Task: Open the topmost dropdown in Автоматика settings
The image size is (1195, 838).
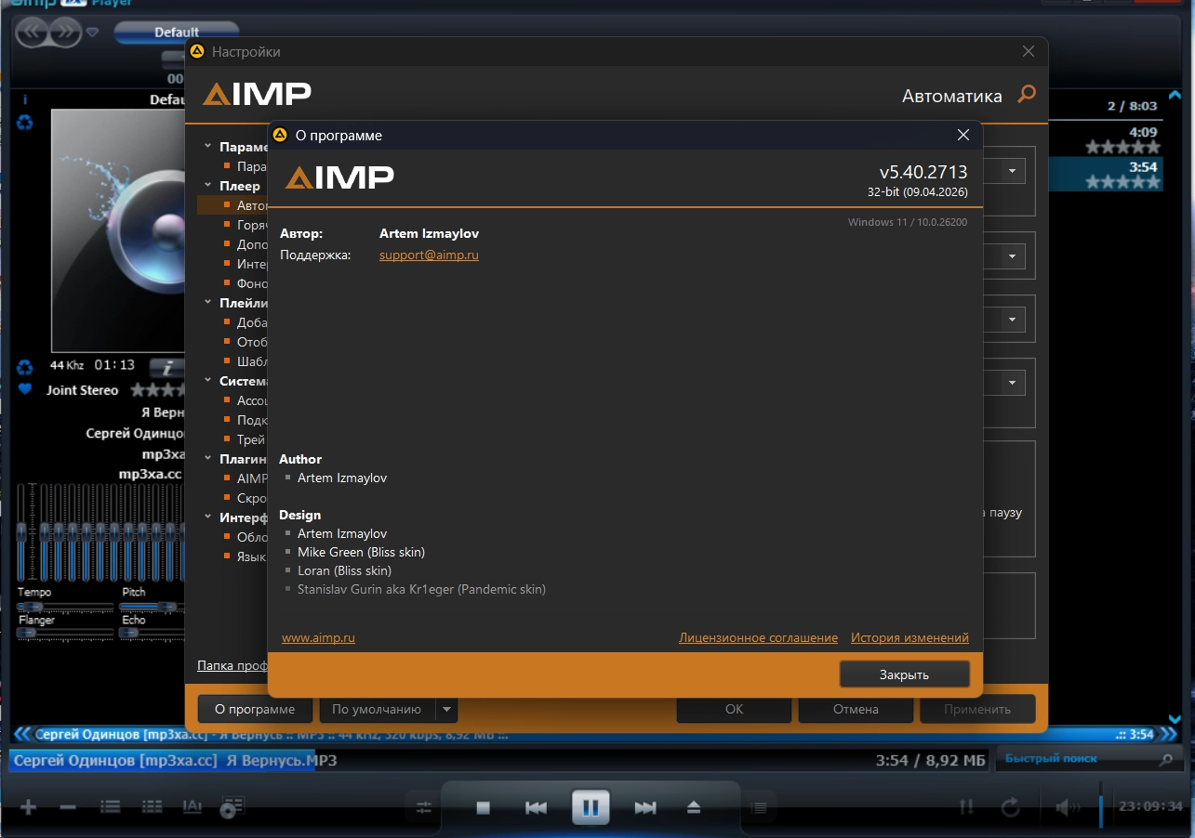Action: tap(1012, 171)
